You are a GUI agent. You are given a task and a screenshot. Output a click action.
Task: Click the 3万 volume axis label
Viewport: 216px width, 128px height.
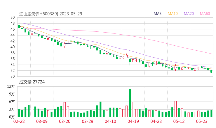pos(12,109)
